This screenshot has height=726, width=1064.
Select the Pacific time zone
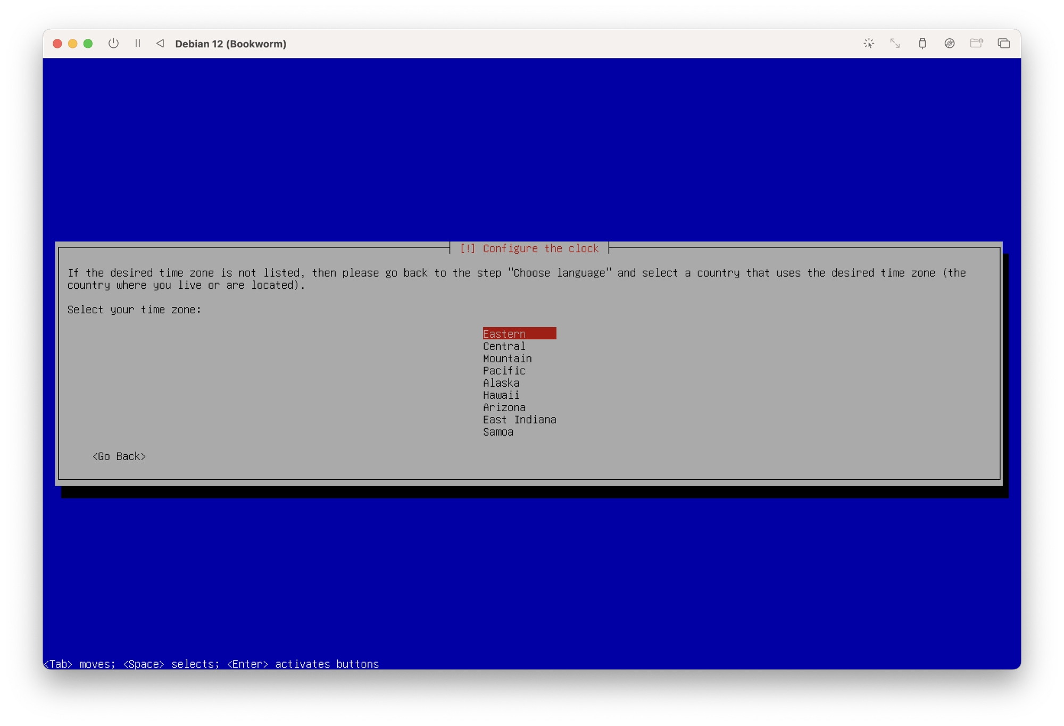(x=503, y=370)
